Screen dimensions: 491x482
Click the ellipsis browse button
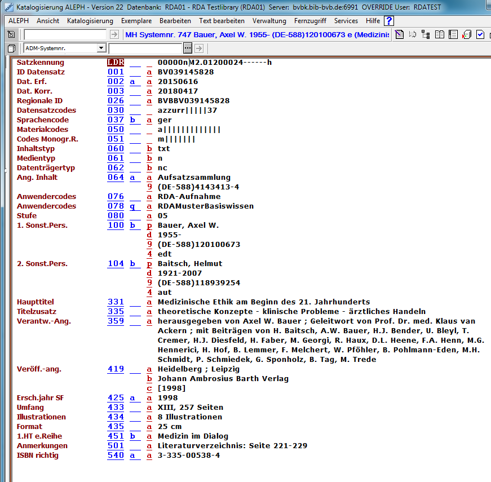(188, 48)
